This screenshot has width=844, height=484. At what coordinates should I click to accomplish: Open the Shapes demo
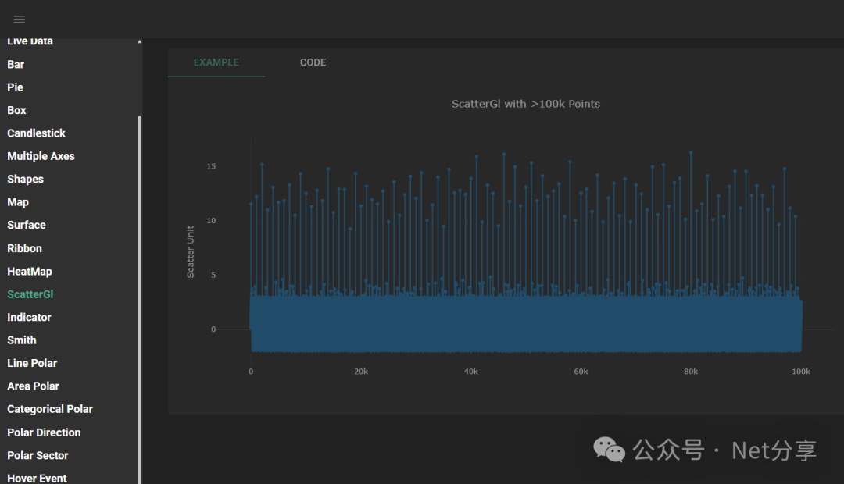point(25,179)
